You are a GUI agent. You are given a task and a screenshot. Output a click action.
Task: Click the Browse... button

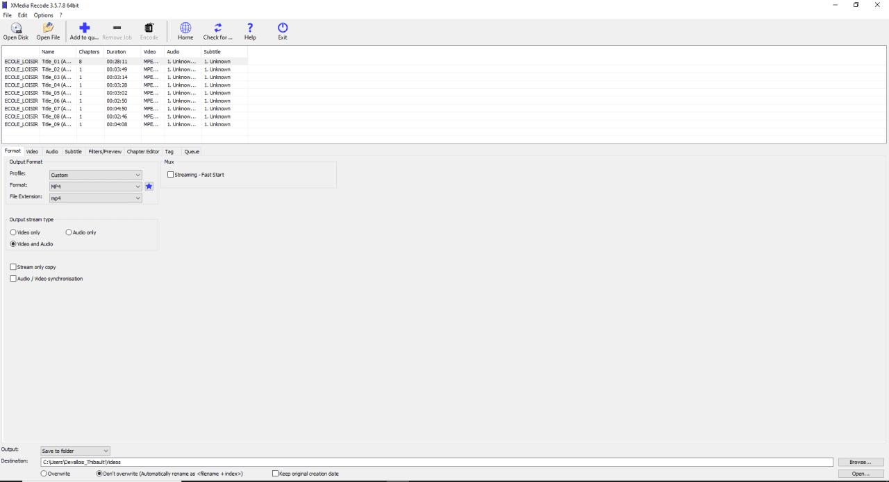pyautogui.click(x=861, y=462)
